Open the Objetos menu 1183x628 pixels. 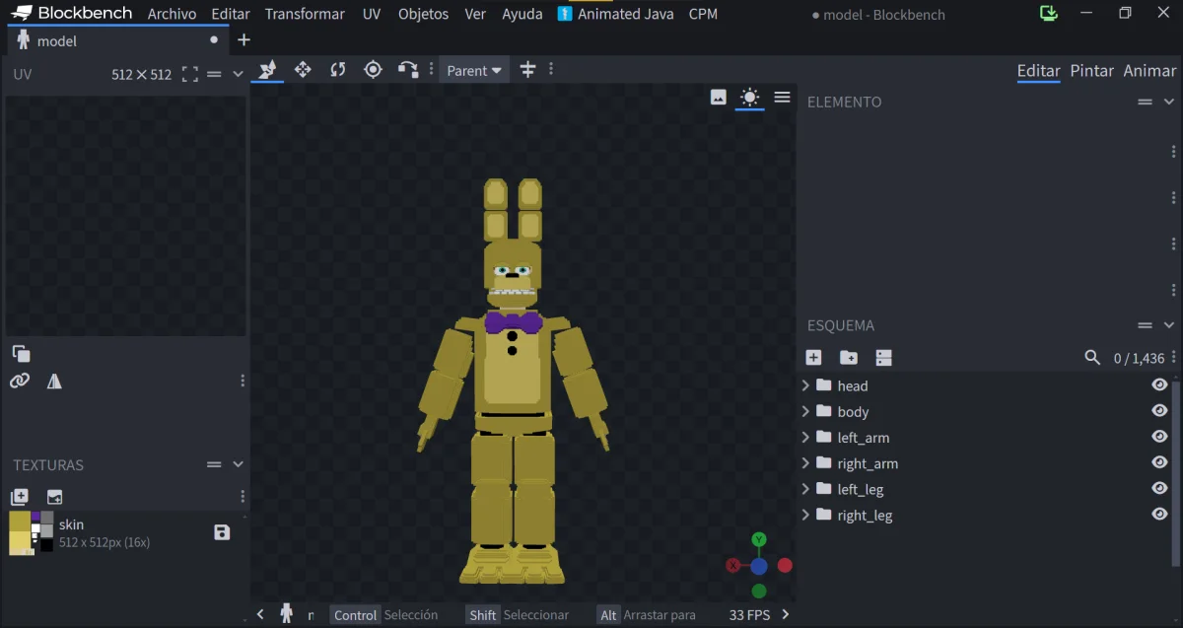(423, 14)
